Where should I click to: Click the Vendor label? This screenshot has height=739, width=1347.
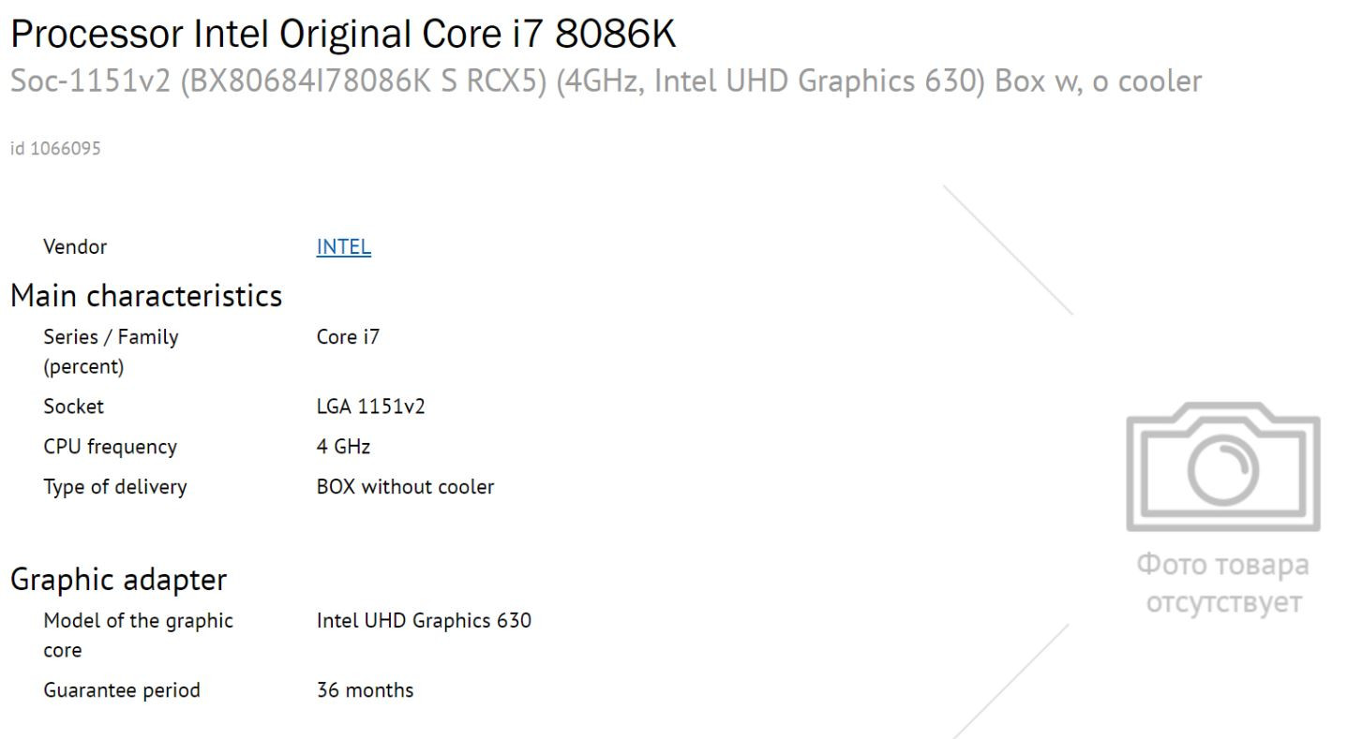coord(75,247)
